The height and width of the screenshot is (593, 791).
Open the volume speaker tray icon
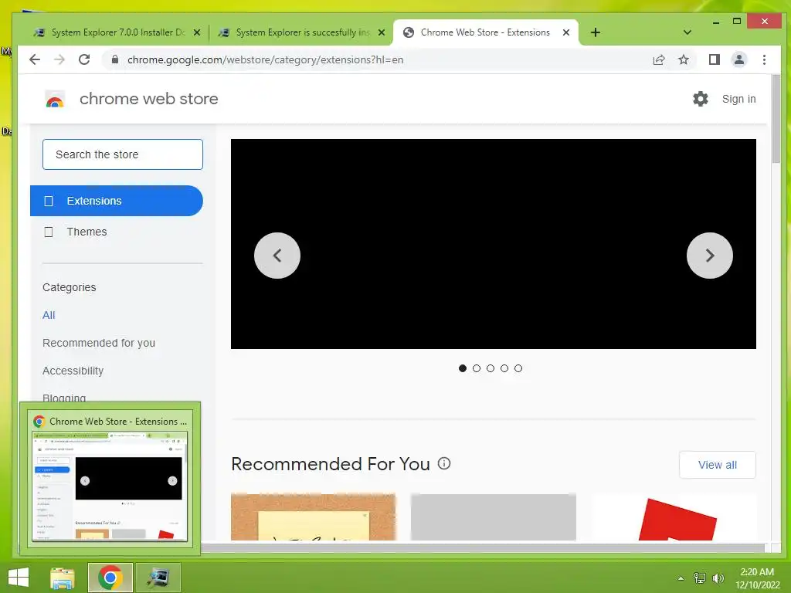718,578
